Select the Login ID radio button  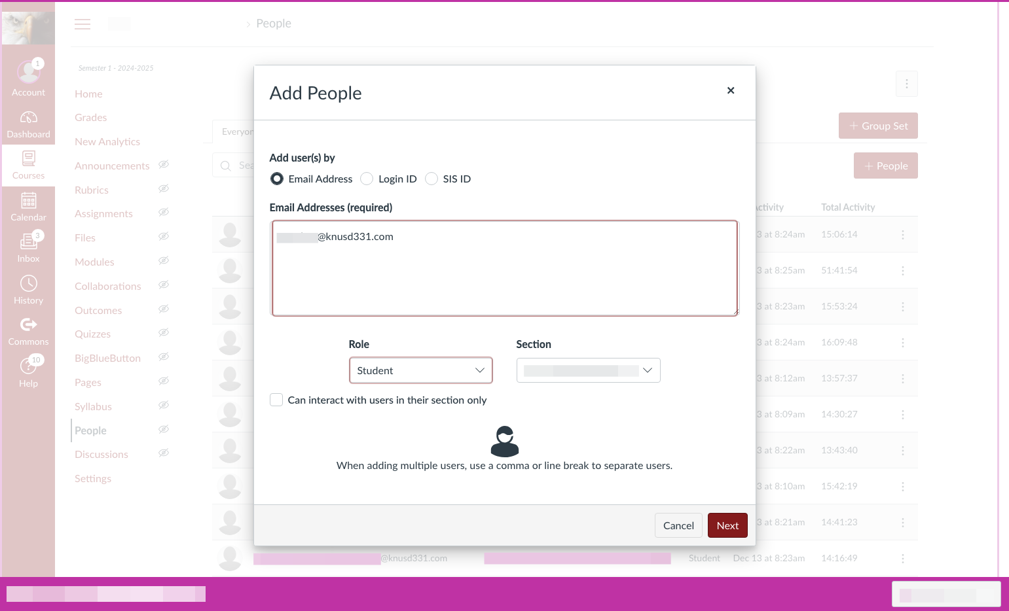[367, 179]
